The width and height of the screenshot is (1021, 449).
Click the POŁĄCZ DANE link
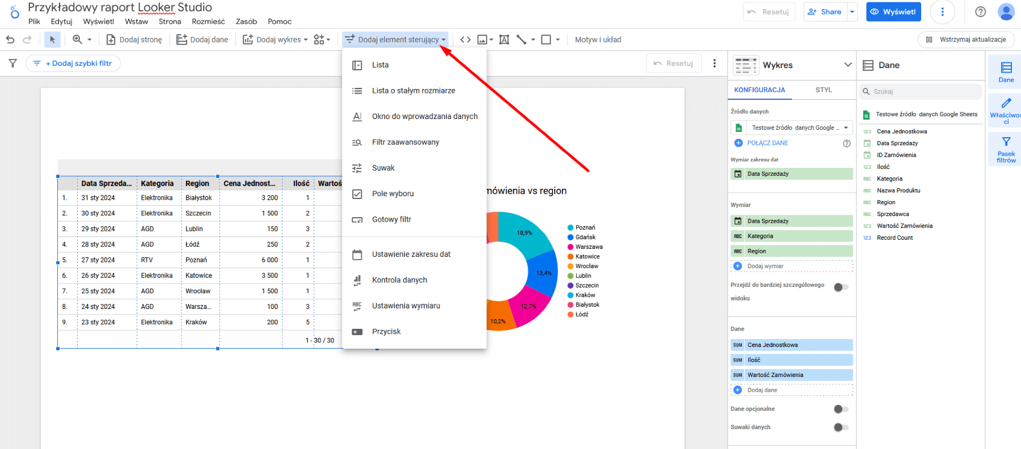point(767,143)
